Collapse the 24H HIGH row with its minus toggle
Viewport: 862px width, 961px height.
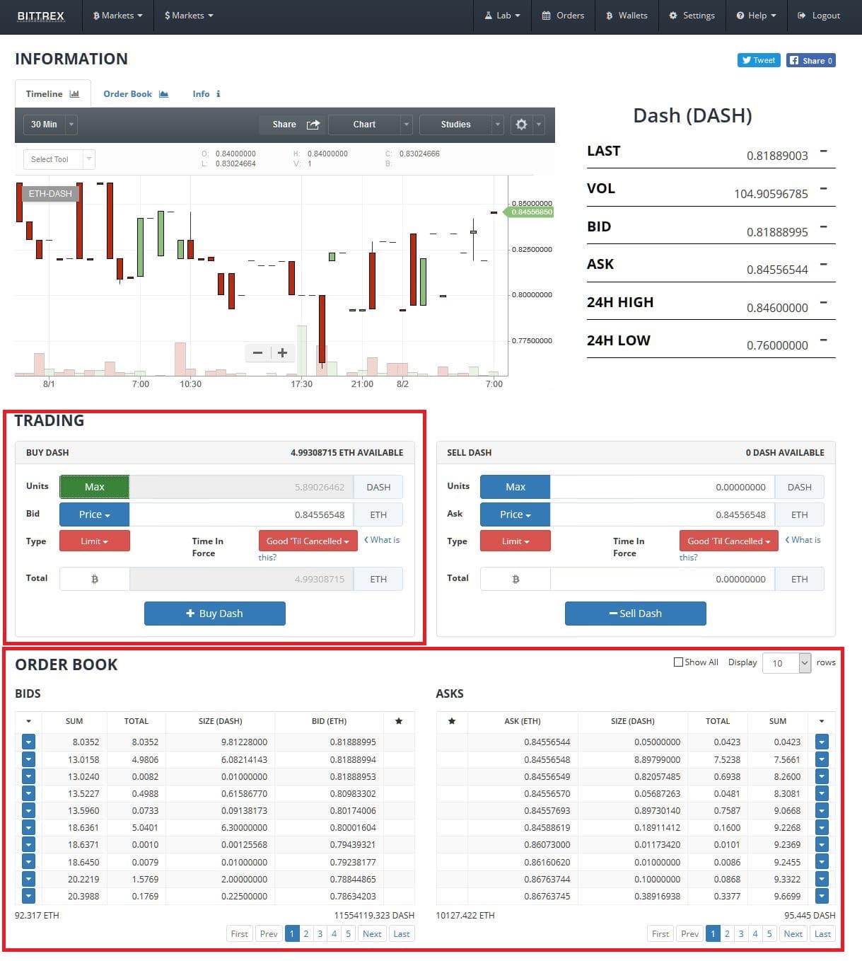click(x=822, y=301)
